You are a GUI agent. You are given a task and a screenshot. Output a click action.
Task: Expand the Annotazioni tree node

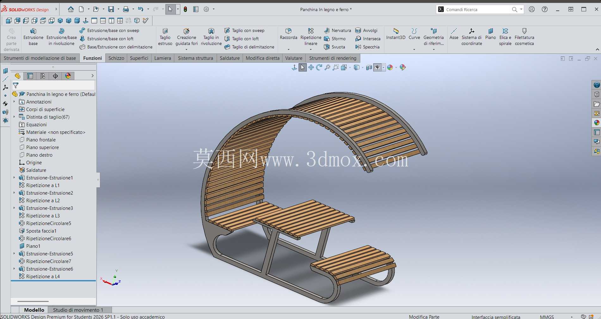click(x=14, y=102)
